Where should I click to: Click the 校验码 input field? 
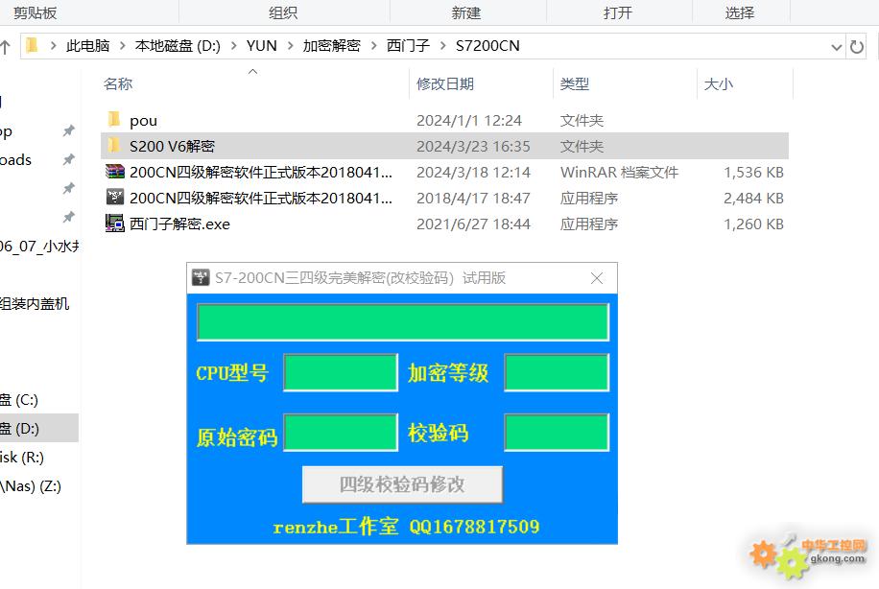557,432
